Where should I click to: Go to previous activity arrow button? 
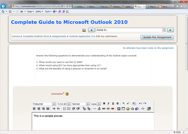[x=91, y=30]
